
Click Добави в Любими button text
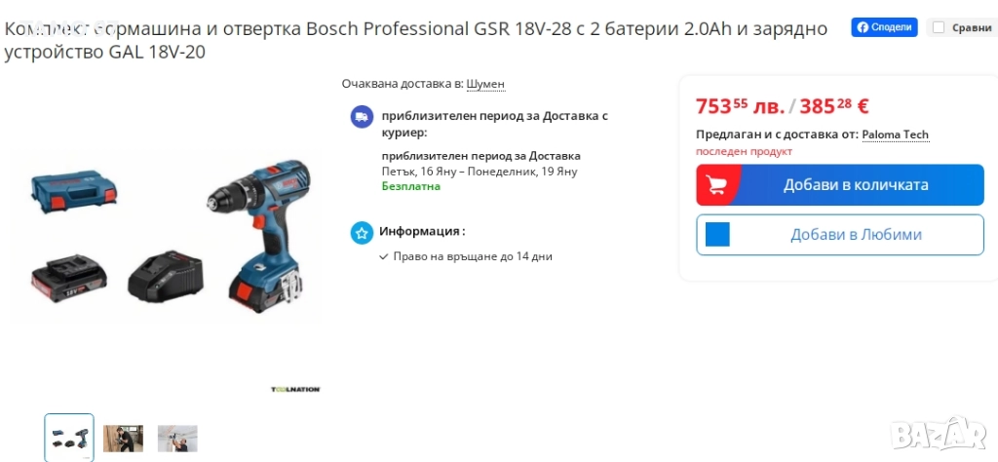(856, 235)
